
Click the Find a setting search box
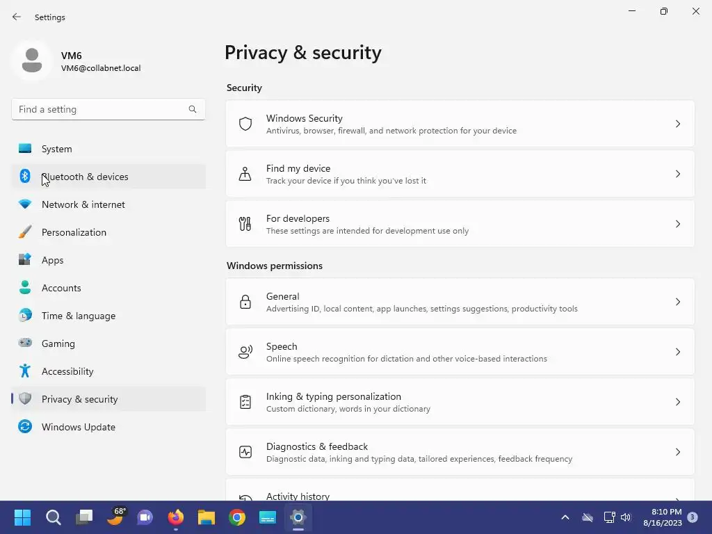[x=102, y=109]
